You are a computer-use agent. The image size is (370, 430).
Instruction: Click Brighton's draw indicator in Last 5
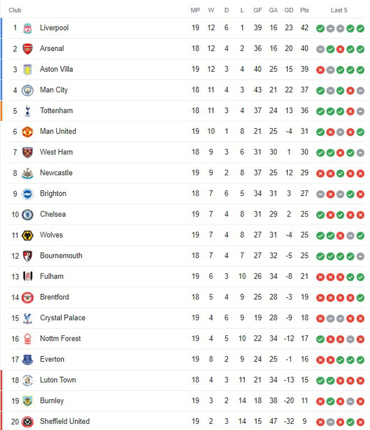(x=320, y=194)
